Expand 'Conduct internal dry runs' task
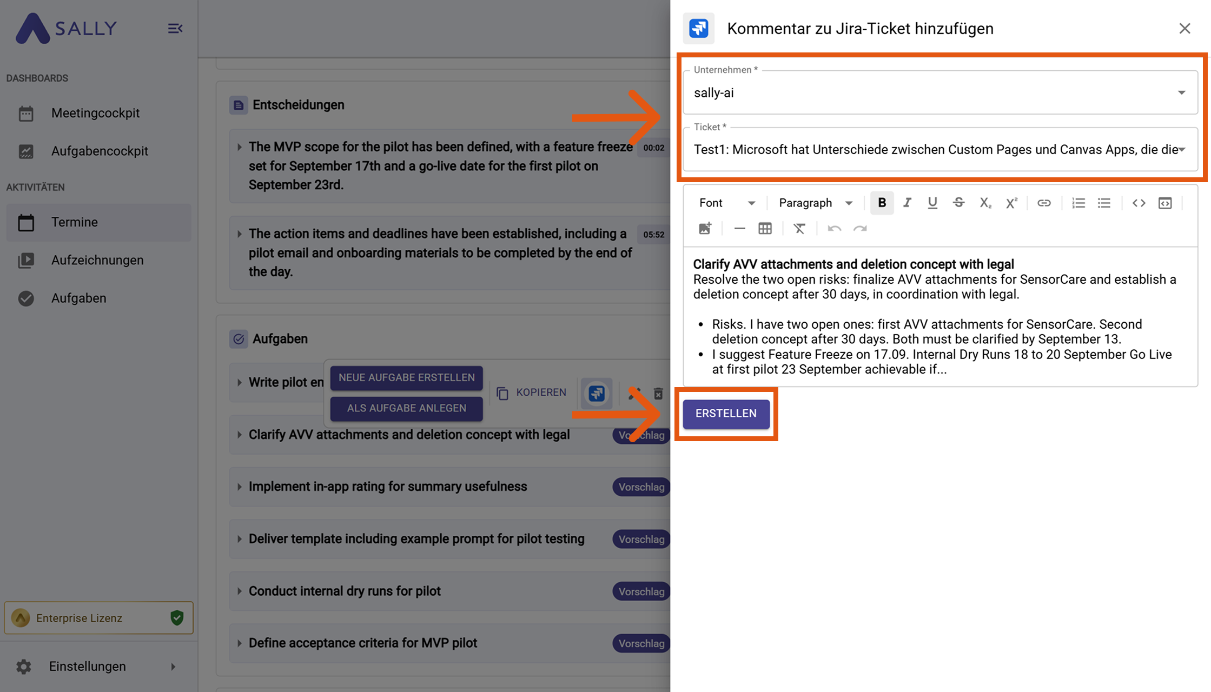The image size is (1211, 692). (x=239, y=591)
